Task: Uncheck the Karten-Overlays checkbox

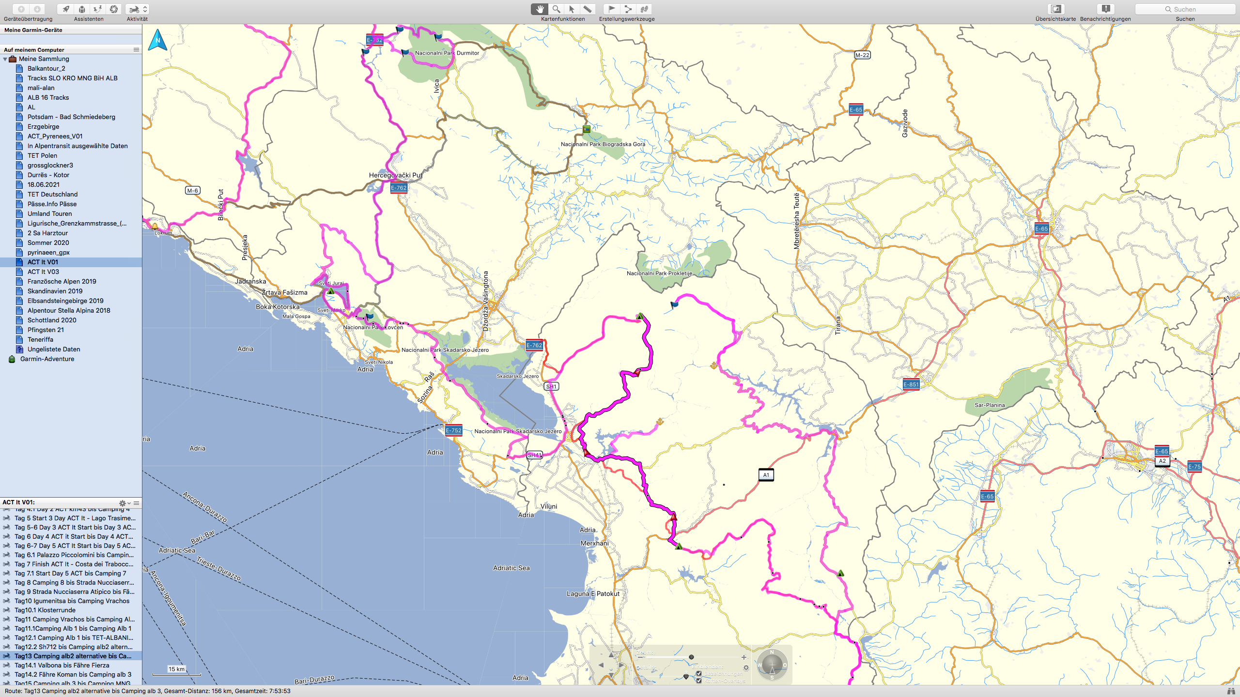Action: tap(699, 681)
